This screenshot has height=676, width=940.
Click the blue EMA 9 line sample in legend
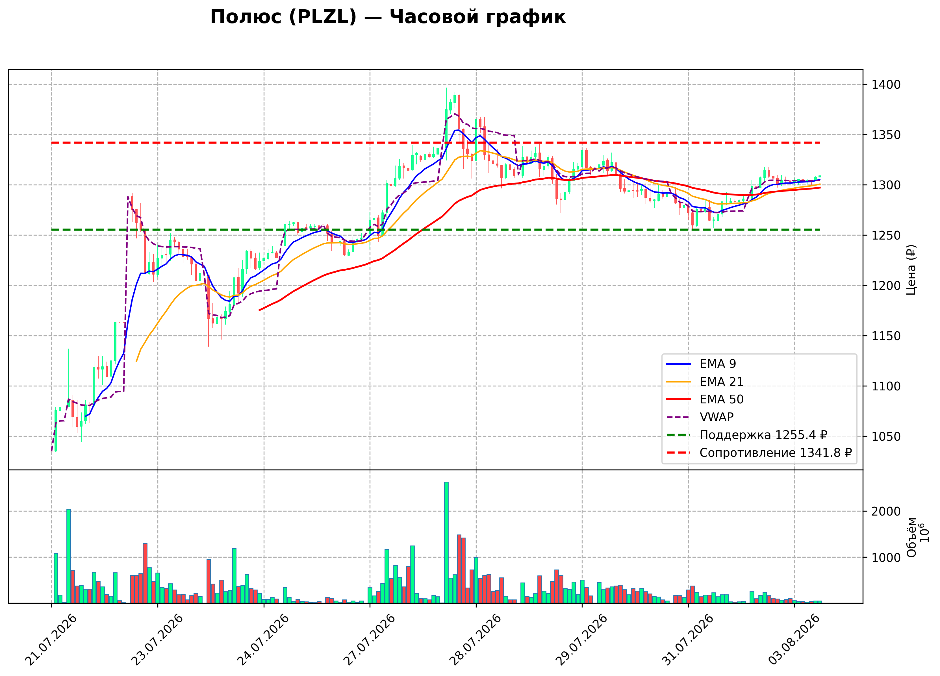[x=679, y=364]
